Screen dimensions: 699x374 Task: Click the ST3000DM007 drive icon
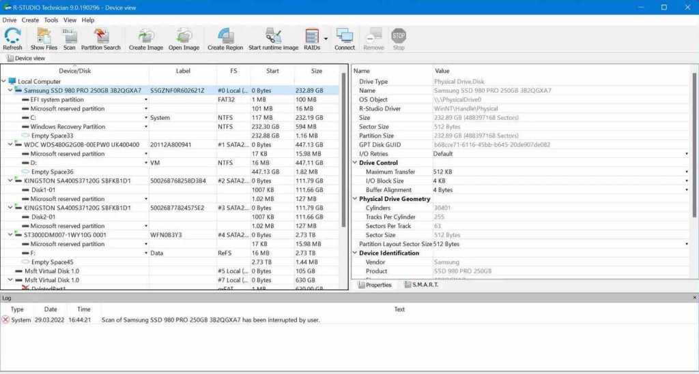pos(18,235)
